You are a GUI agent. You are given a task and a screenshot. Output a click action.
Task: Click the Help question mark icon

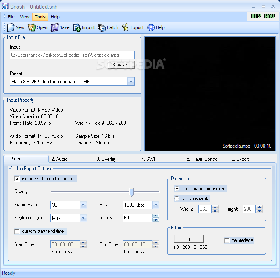[151, 27]
